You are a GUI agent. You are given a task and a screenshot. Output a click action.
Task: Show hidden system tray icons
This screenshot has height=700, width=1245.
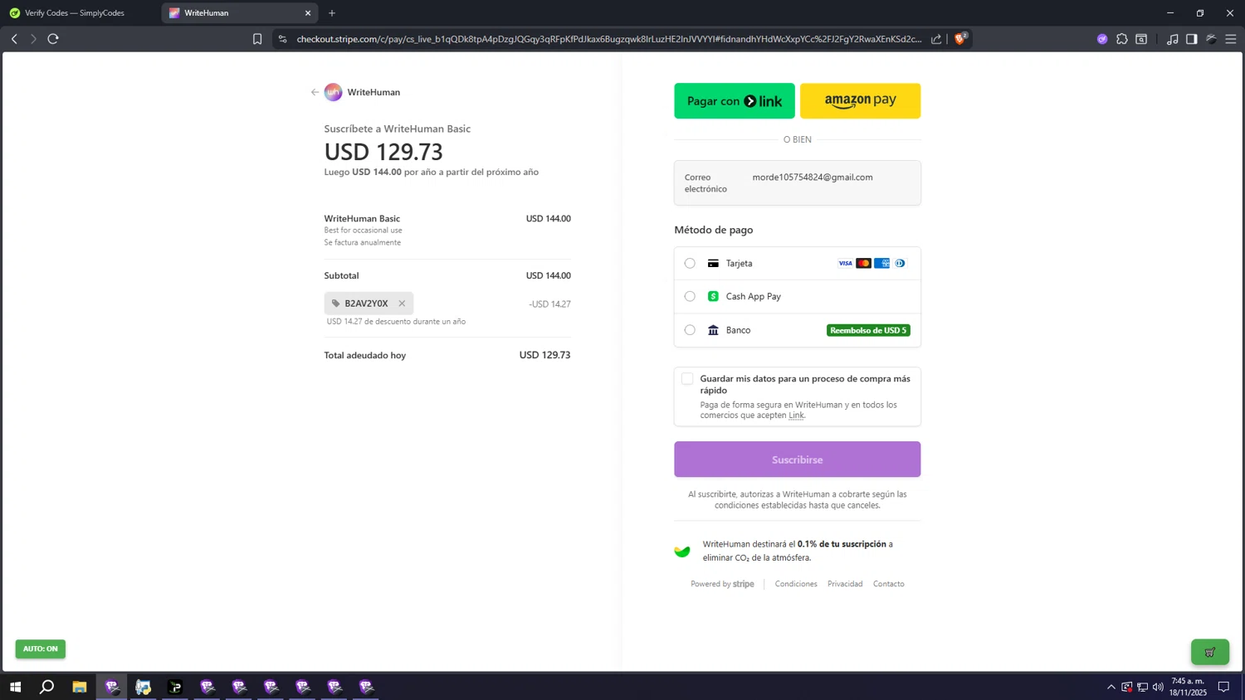tap(1111, 687)
